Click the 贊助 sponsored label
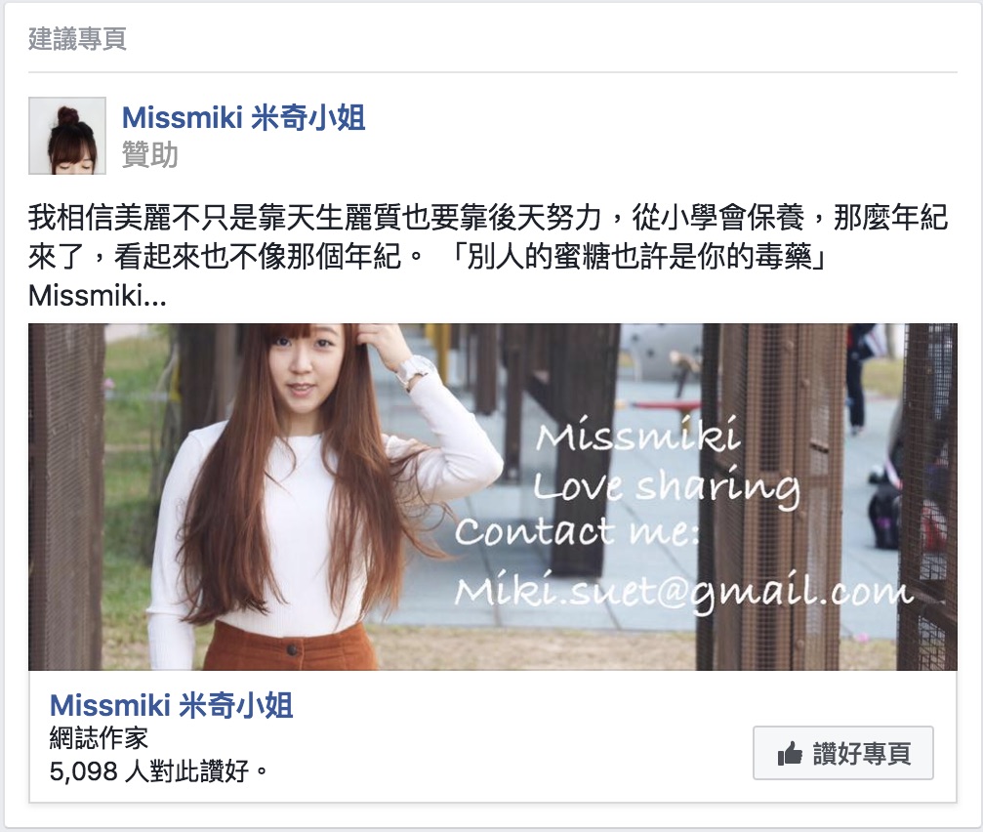The image size is (983, 832). point(149,154)
